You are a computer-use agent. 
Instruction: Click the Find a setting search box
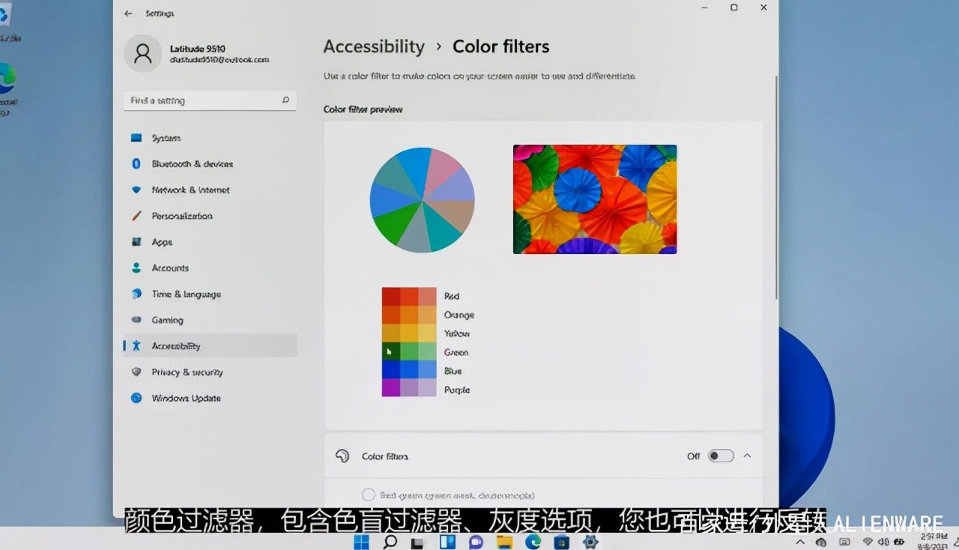coord(210,100)
